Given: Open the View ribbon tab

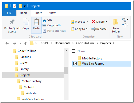Looking at the screenshot, I should [52, 13].
